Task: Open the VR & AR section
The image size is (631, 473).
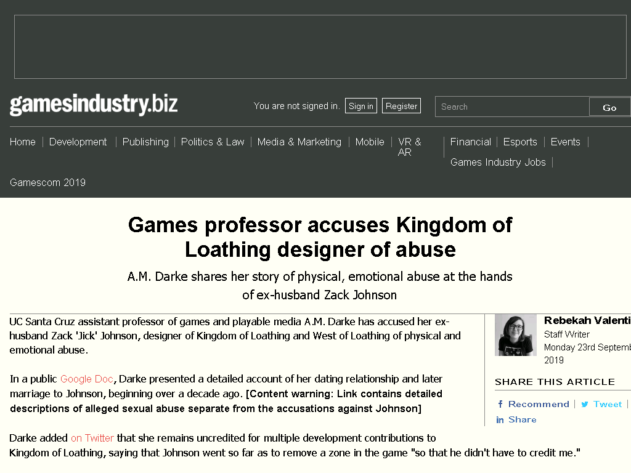Action: [410, 147]
